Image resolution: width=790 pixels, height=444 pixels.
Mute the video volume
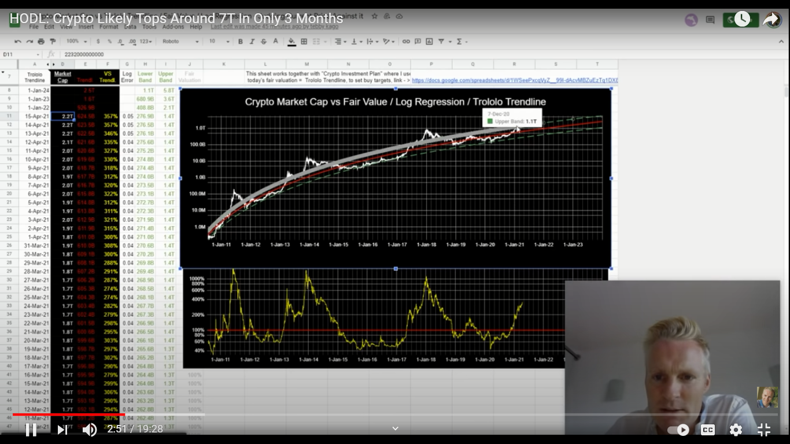click(90, 429)
